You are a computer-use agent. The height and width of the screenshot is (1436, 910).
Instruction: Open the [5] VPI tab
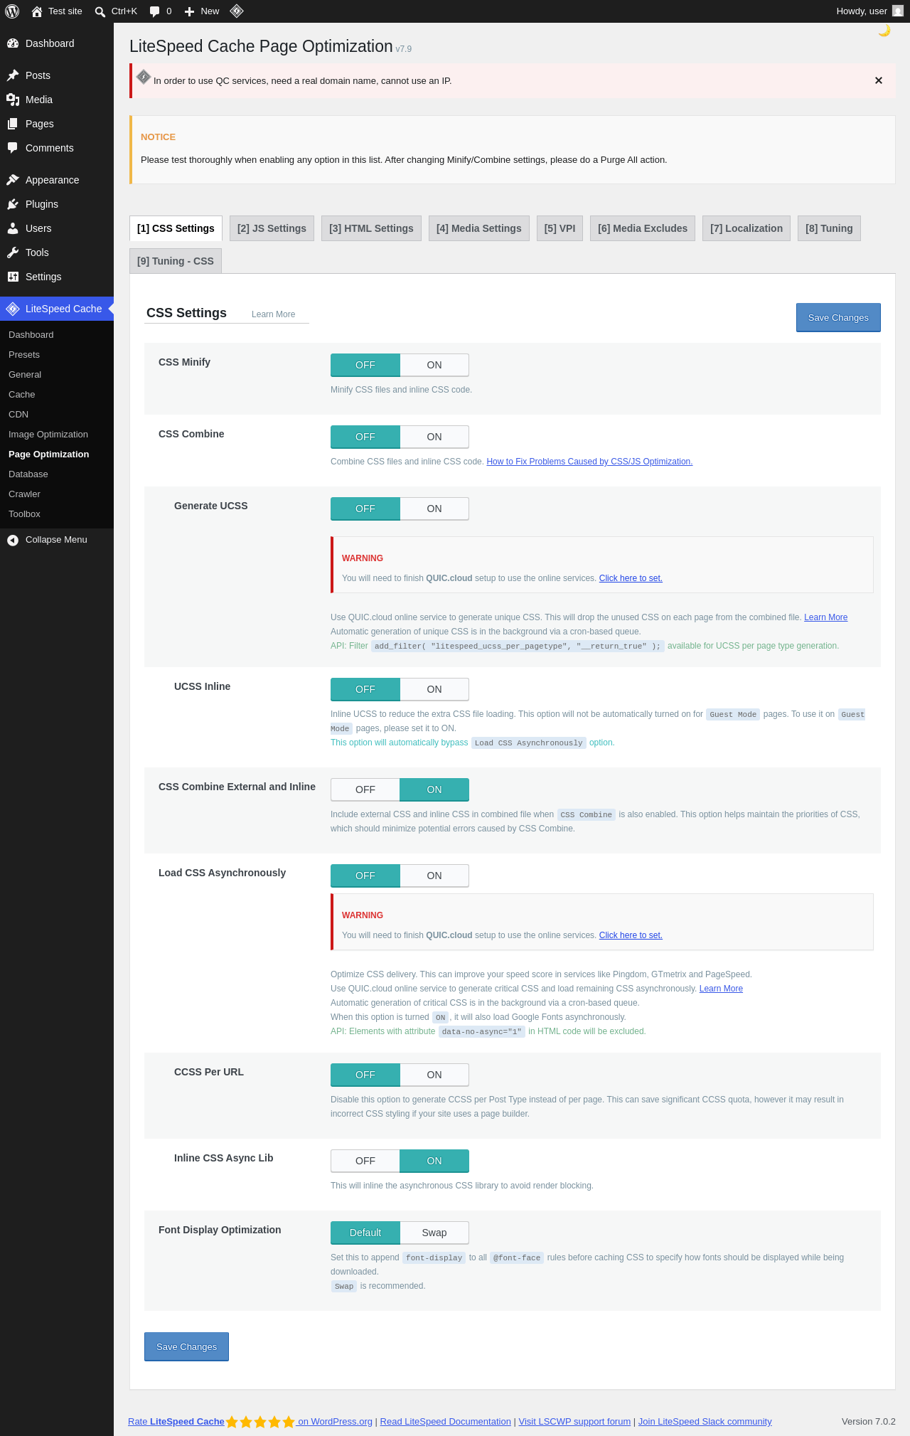click(560, 228)
